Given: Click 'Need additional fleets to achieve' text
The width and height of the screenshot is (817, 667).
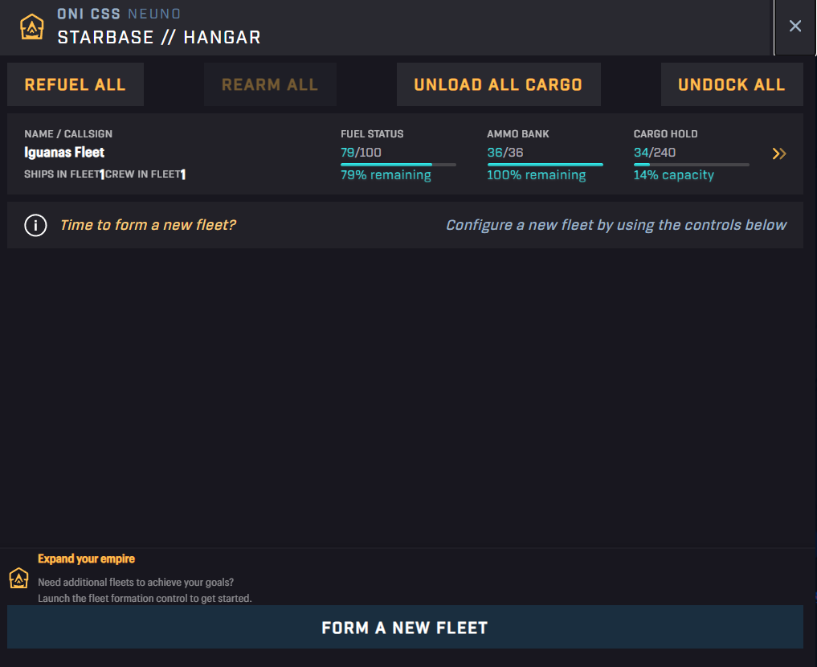Looking at the screenshot, I should click(x=136, y=582).
